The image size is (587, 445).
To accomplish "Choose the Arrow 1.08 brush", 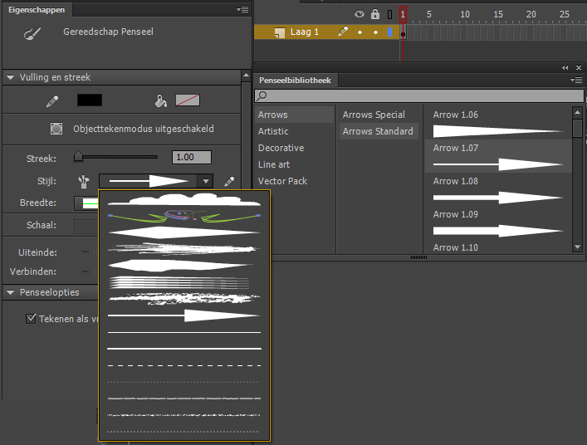I will (x=498, y=189).
